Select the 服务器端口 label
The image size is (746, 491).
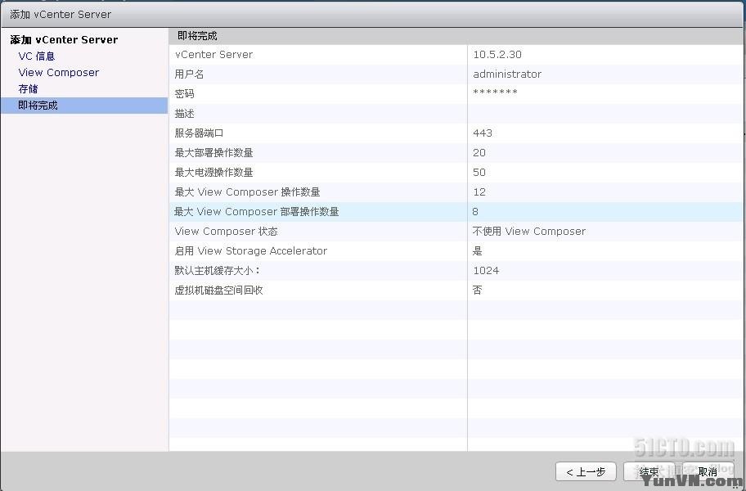tap(199, 133)
